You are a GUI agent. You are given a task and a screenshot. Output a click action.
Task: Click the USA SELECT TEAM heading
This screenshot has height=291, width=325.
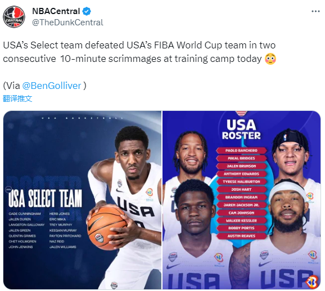click(45, 199)
